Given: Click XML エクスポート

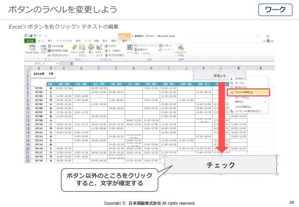Looking at the screenshot, I should pyautogui.click(x=166, y=50).
